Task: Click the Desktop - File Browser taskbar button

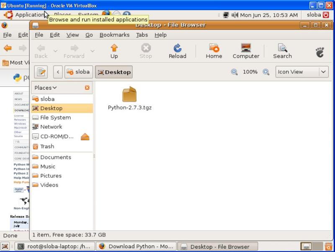Action: 218,247
